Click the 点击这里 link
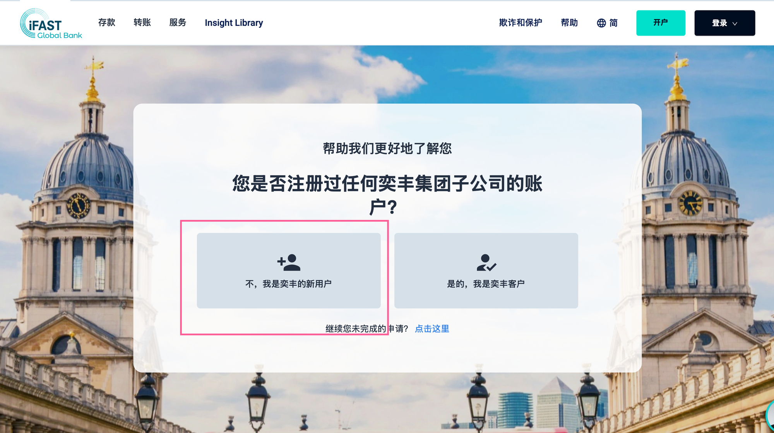The width and height of the screenshot is (774, 433). pos(432,329)
